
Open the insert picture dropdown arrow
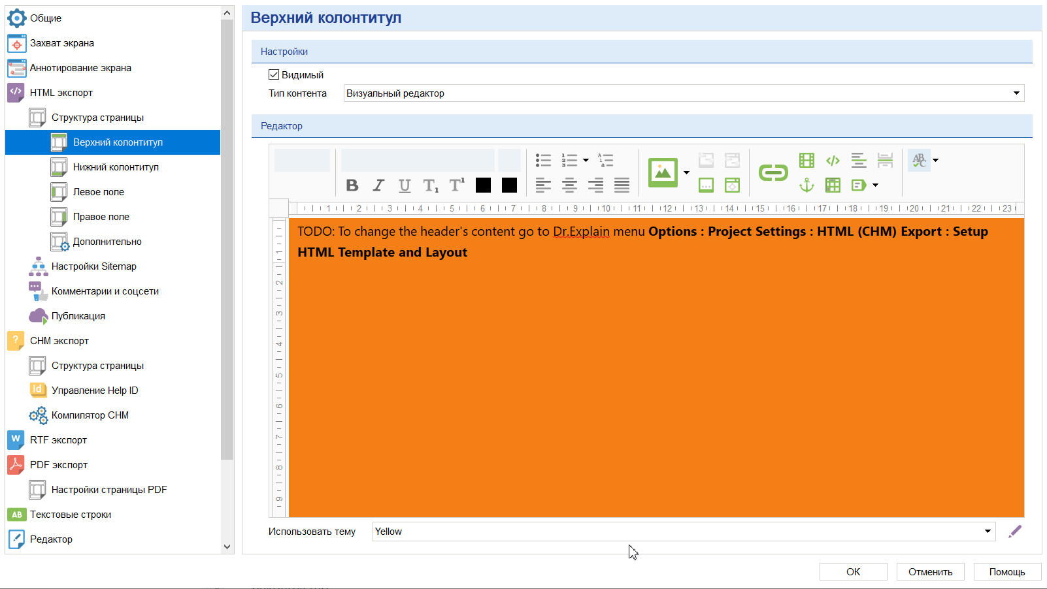pos(686,172)
